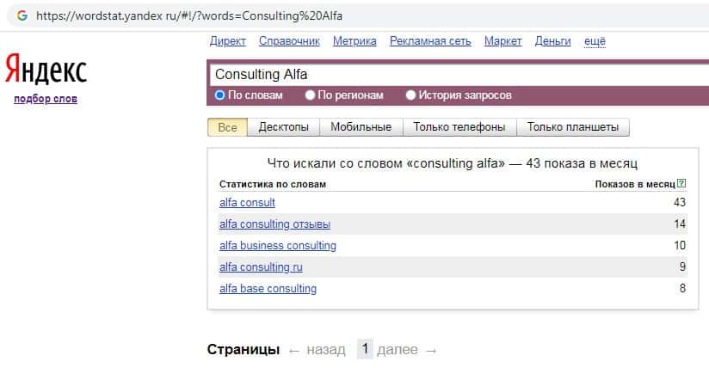This screenshot has width=709, height=380.
Task: Click the Consulting Alfa search field
Action: pos(456,75)
